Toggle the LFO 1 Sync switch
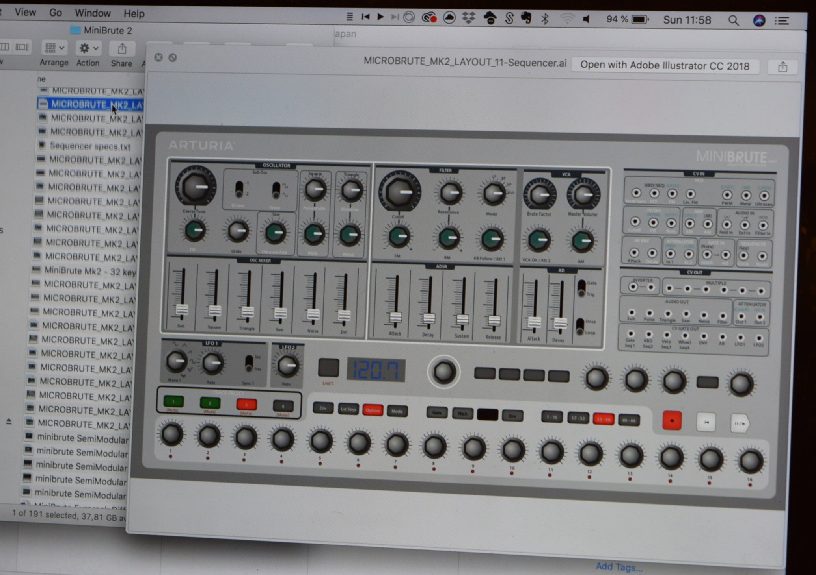Viewport: 816px width, 575px height. (249, 363)
